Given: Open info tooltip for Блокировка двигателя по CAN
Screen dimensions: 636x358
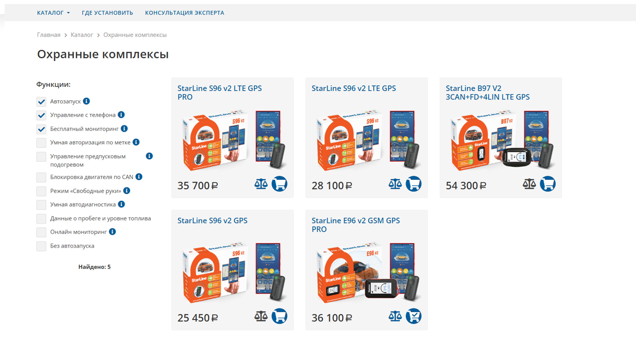Looking at the screenshot, I should coord(139,177).
